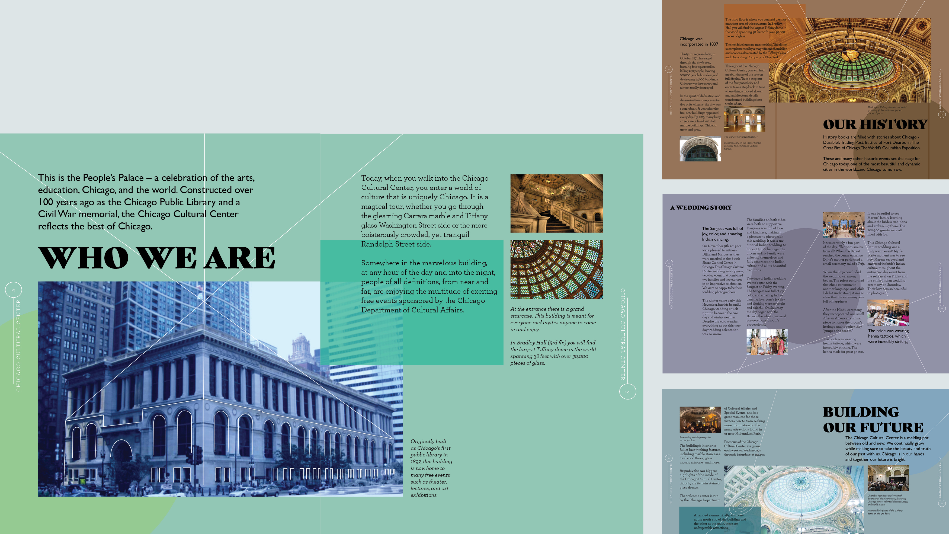This screenshot has width=949, height=534.
Task: Click the "OUR HISTORY" headline
Action: pyautogui.click(x=875, y=124)
